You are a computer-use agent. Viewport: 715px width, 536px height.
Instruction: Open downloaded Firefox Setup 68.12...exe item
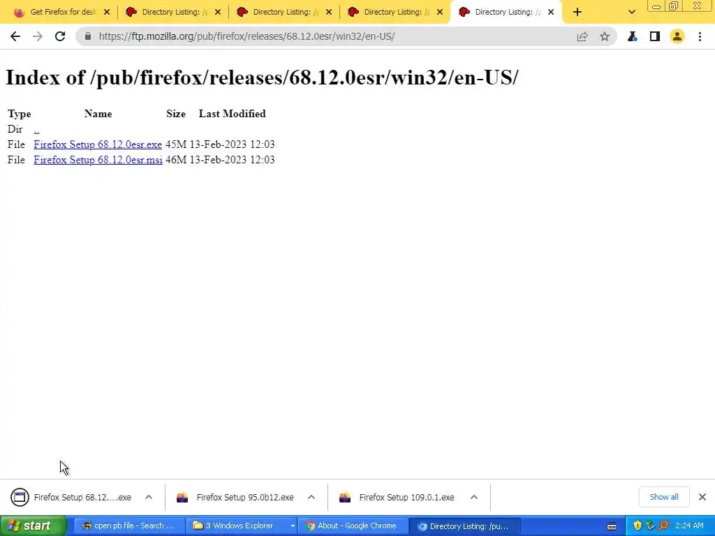pyautogui.click(x=73, y=497)
